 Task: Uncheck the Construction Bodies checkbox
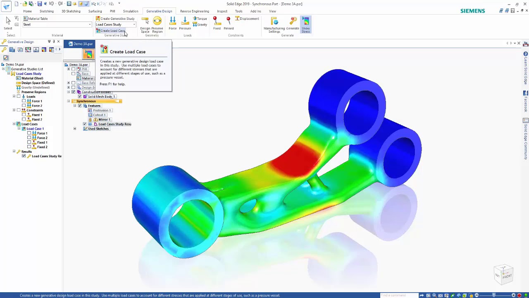[74, 92]
